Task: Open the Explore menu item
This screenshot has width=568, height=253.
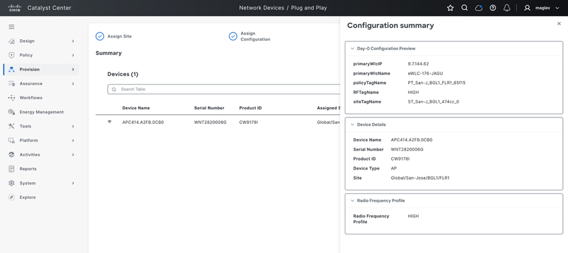Action: tap(27, 198)
